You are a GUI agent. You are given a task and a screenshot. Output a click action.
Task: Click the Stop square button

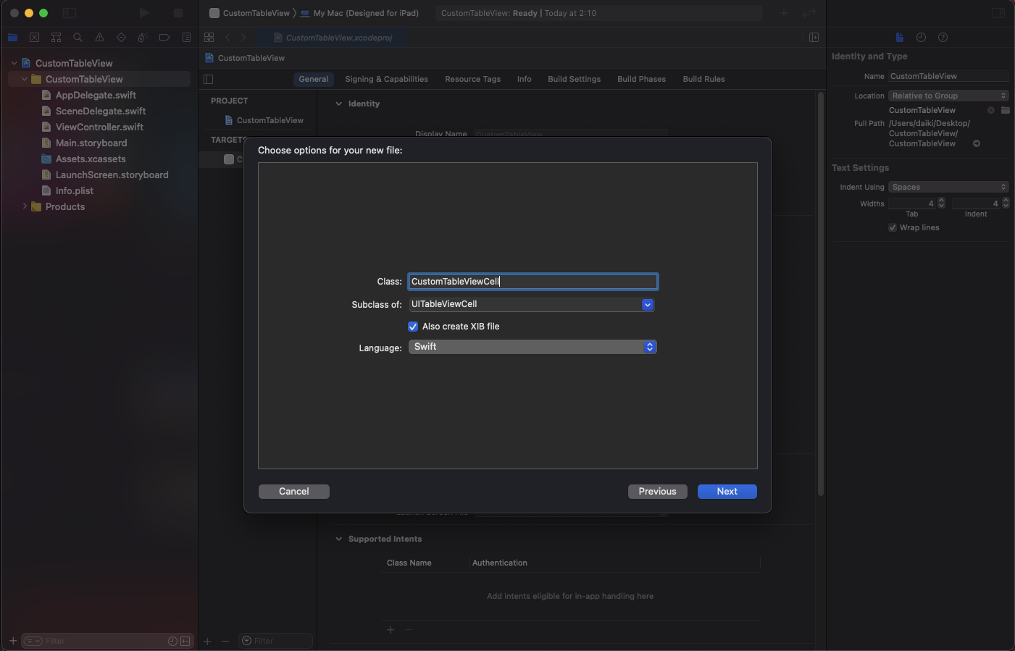[178, 13]
